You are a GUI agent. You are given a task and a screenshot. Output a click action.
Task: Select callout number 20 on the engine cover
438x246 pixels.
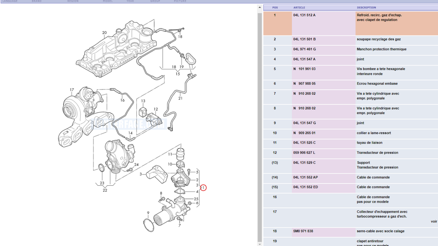(x=104, y=33)
